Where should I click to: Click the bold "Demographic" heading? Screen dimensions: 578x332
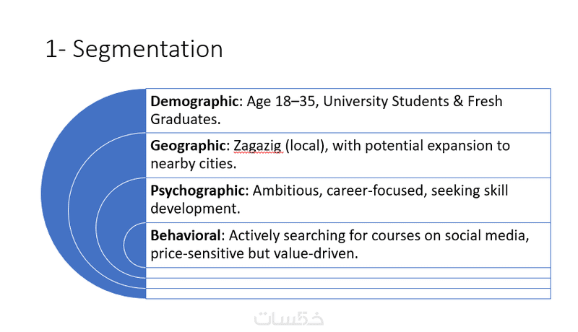[194, 102]
